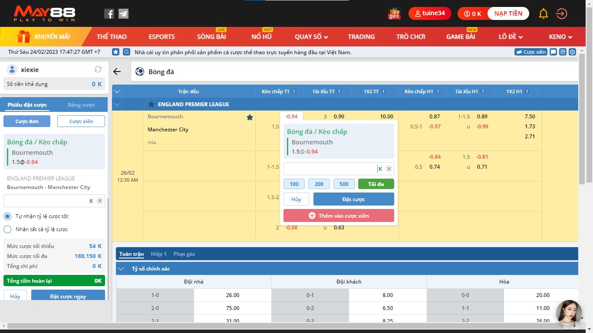Clear the left bet slip stake
Screen dimensions: 593x333
tap(100, 201)
